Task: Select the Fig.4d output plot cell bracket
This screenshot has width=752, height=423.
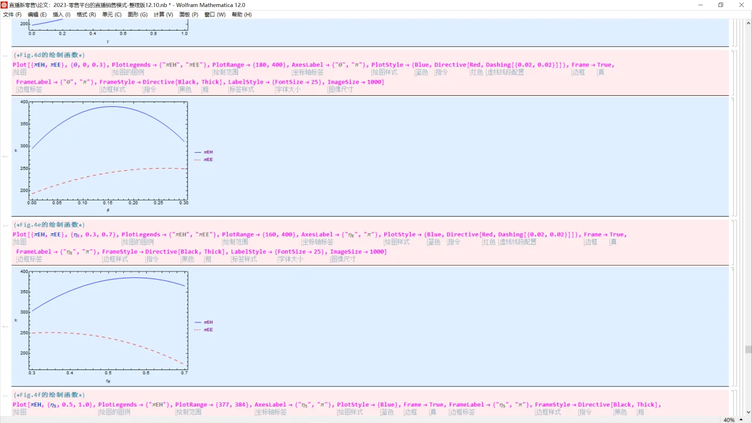Action: coord(731,157)
